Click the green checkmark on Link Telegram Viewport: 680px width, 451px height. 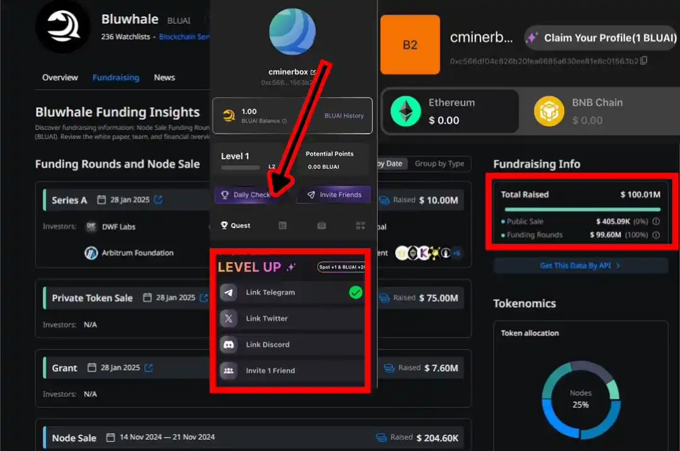pyautogui.click(x=356, y=293)
